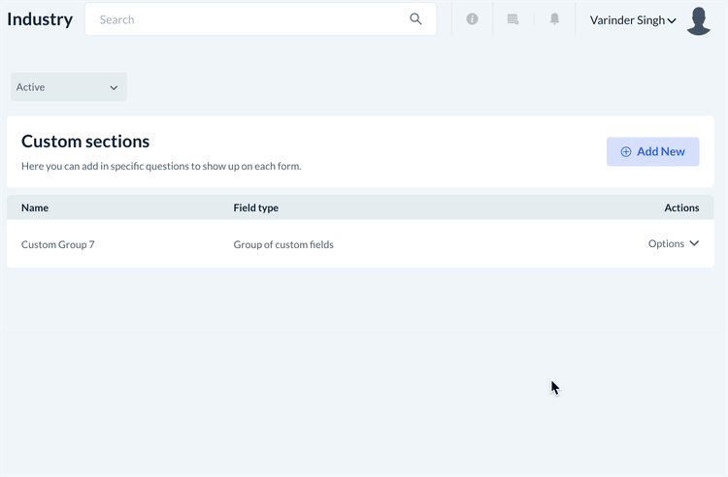Click the custom sections description text
This screenshot has height=477, width=728.
click(x=161, y=167)
